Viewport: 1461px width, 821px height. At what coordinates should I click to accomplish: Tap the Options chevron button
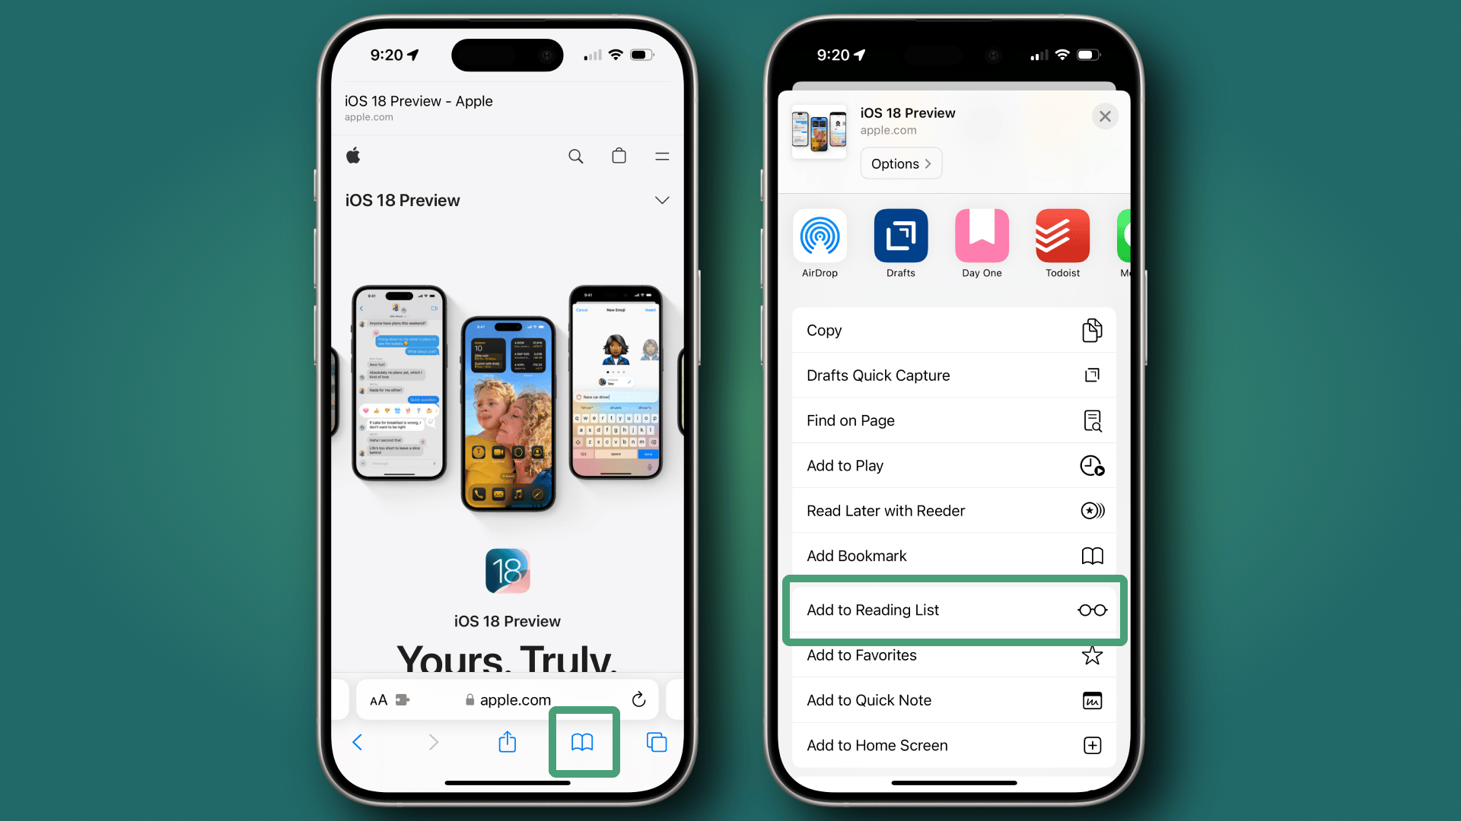coord(900,163)
